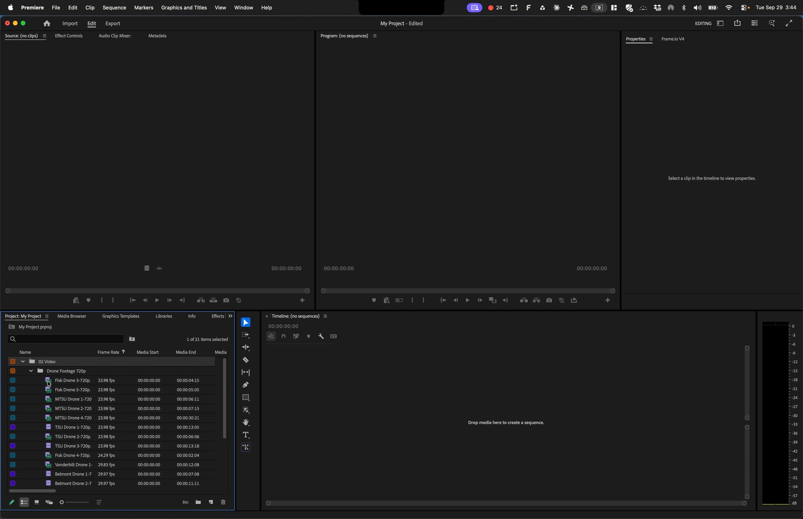Viewport: 803px width, 519px height.
Task: Open the Workspaces icon in header
Action: coord(720,23)
